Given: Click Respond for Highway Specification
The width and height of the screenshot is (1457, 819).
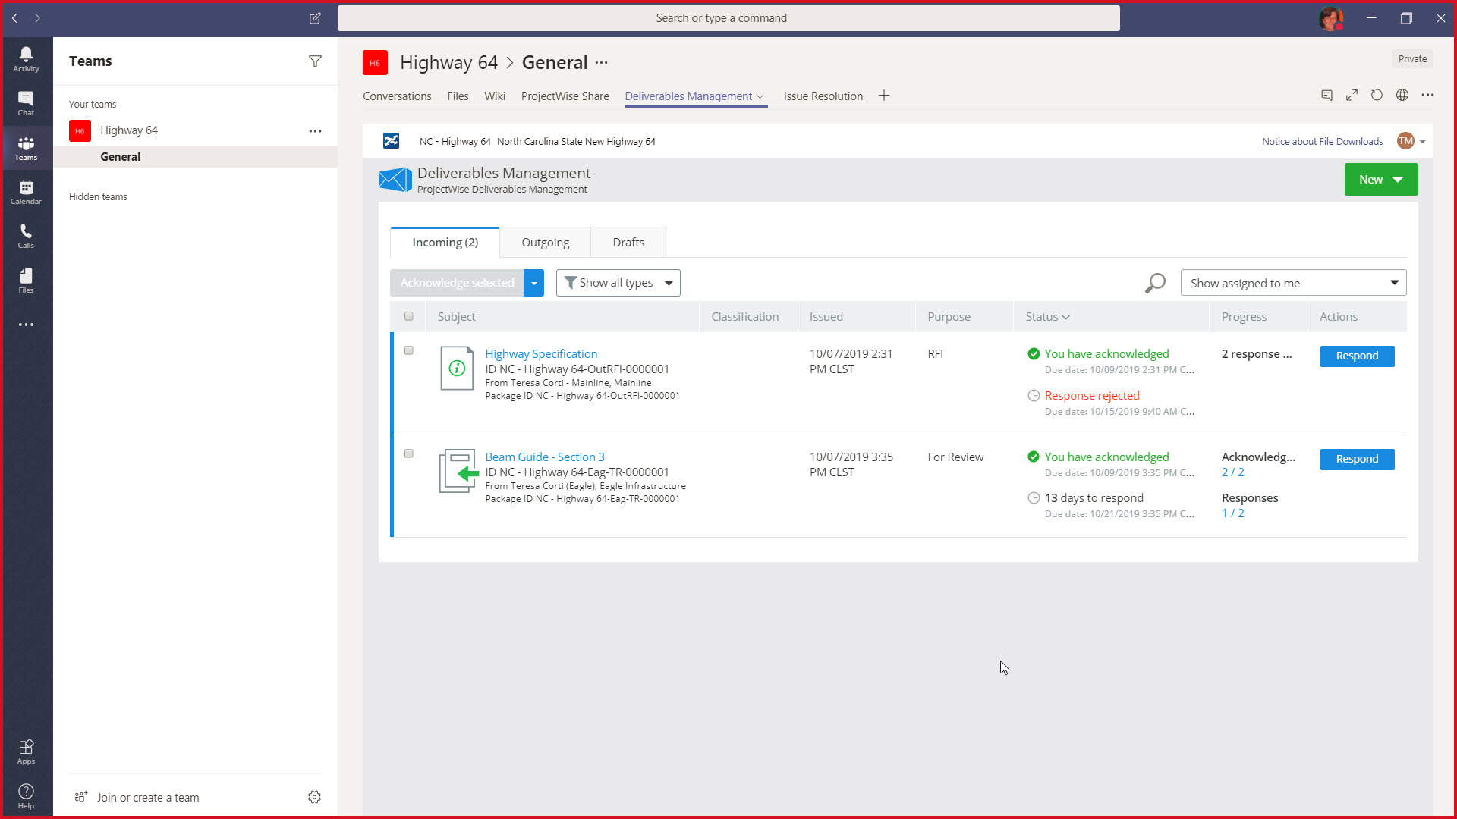Looking at the screenshot, I should coord(1356,356).
